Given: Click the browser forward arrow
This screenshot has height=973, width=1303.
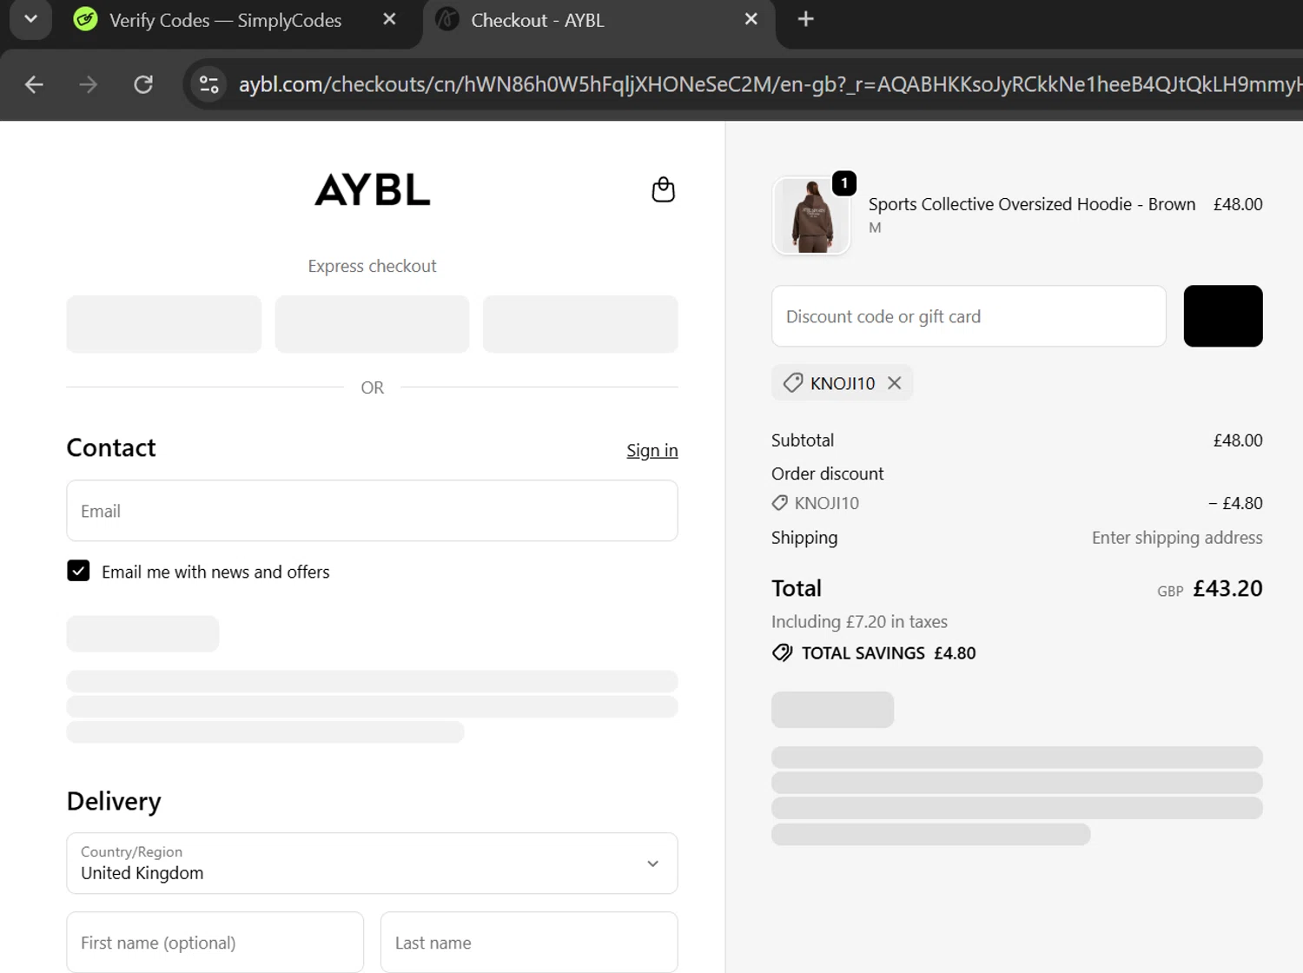Looking at the screenshot, I should coord(88,84).
